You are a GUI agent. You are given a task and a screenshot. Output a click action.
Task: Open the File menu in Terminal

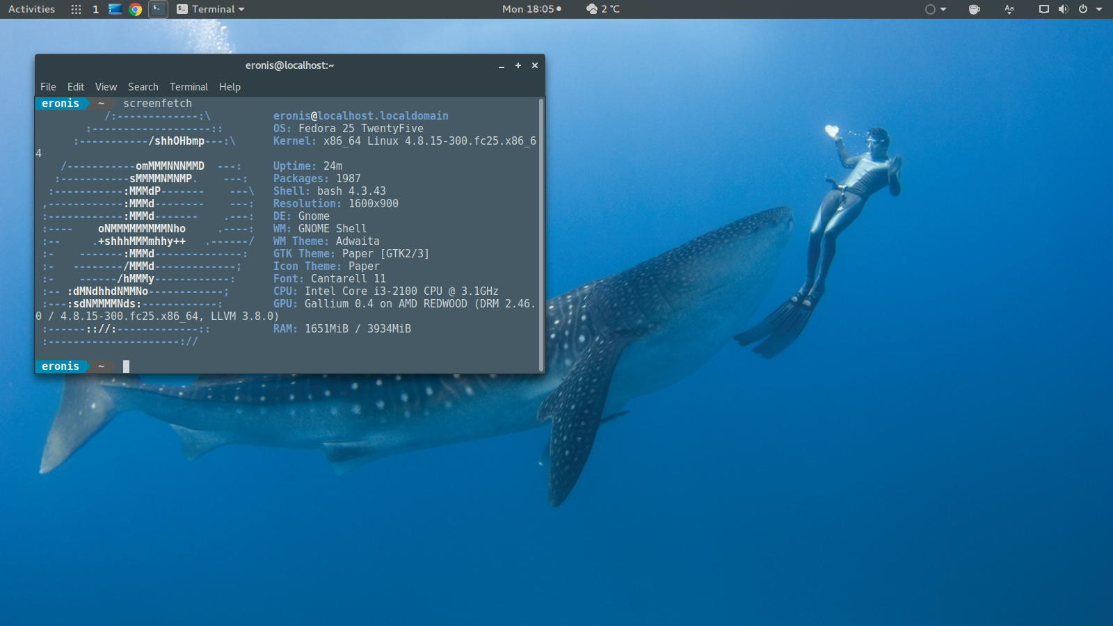click(48, 87)
